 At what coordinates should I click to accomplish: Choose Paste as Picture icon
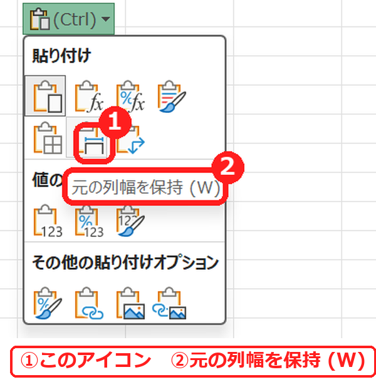pyautogui.click(x=130, y=303)
